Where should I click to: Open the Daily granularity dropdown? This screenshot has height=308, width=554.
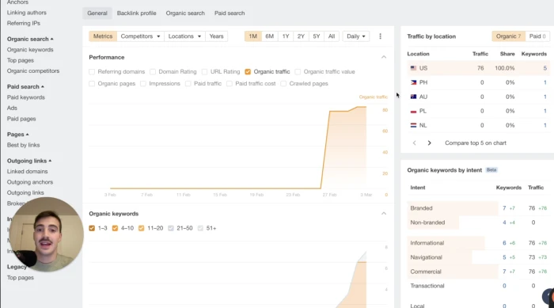(356, 36)
